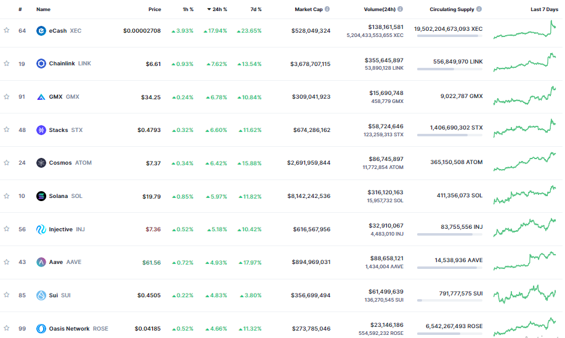Click Solana volume $316,120,163
Screen dimensions: 565x338
point(385,192)
